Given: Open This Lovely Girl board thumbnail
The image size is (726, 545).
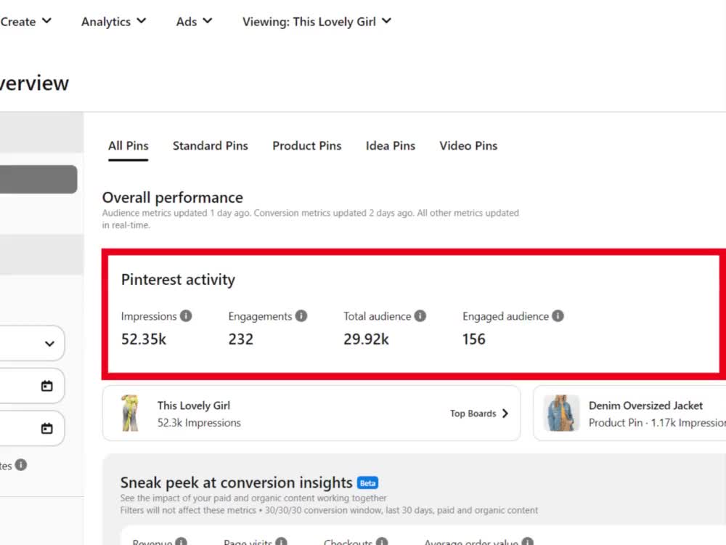Looking at the screenshot, I should [130, 413].
